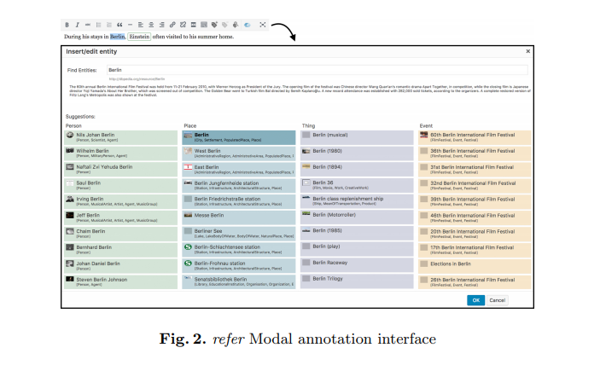Select the Berliner See suggestion
This screenshot has width=606, height=365.
(239, 234)
